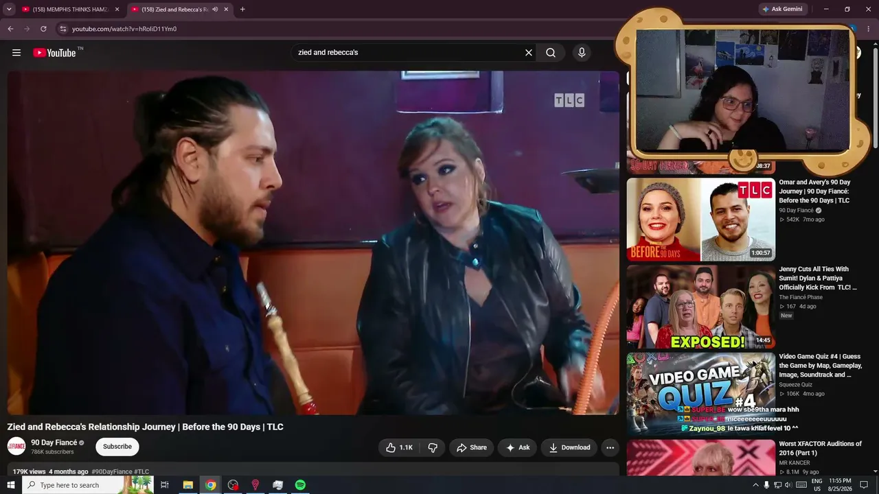
Task: Go back to the previous page
Action: (10, 29)
